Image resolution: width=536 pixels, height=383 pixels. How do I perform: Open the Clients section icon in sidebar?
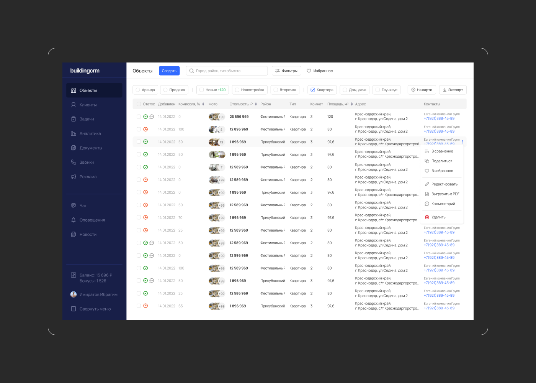point(74,105)
